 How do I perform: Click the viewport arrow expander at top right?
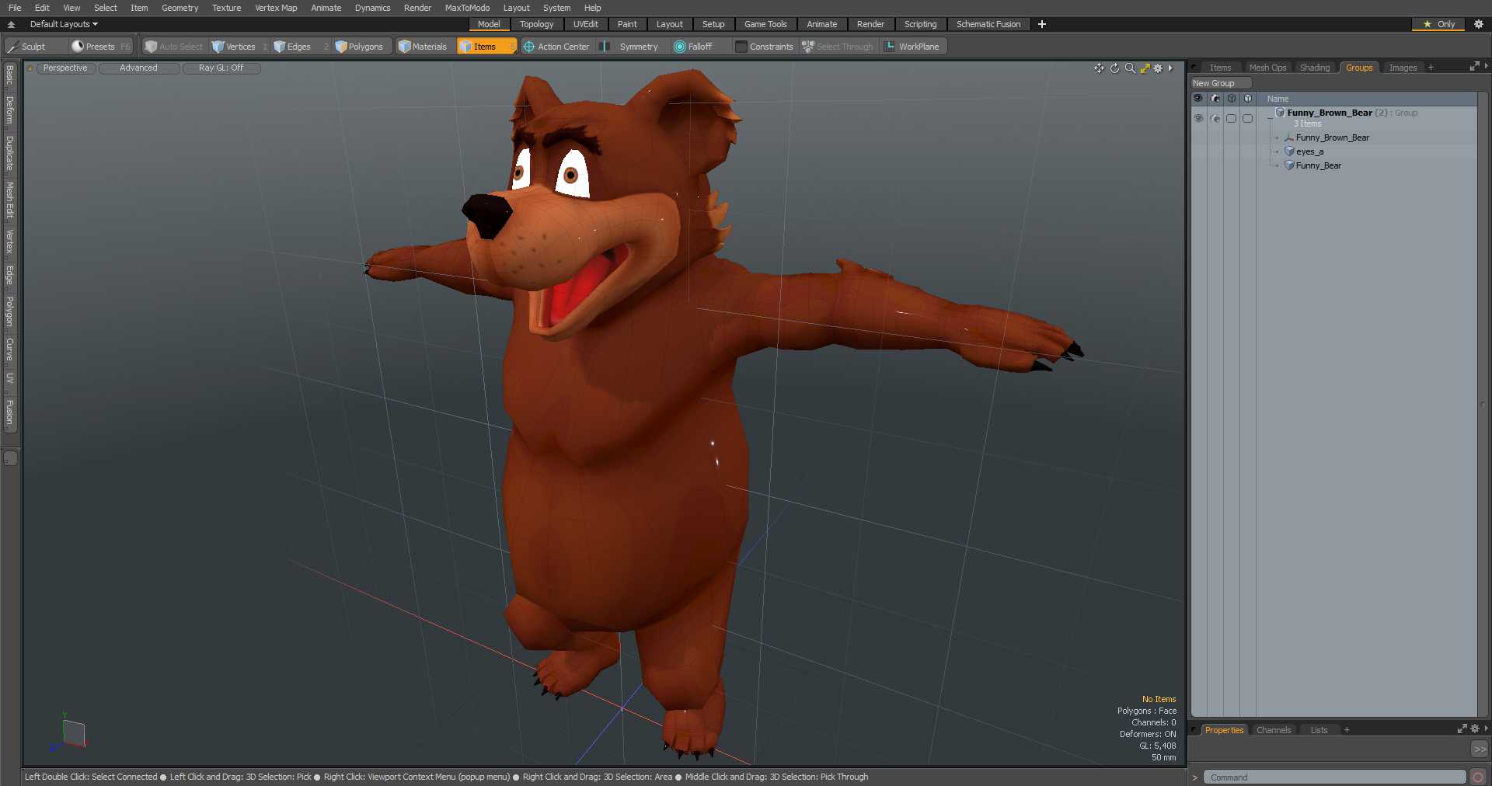coord(1170,68)
